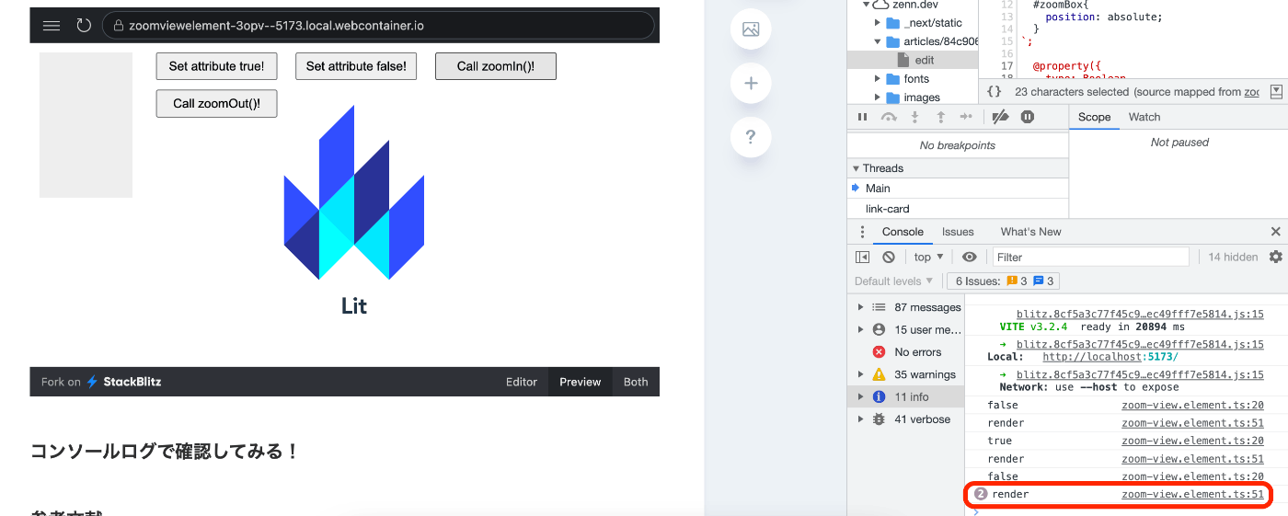Switch to the Watch tab

[x=1144, y=117]
